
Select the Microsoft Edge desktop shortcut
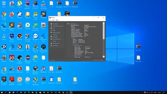coord(4,27)
